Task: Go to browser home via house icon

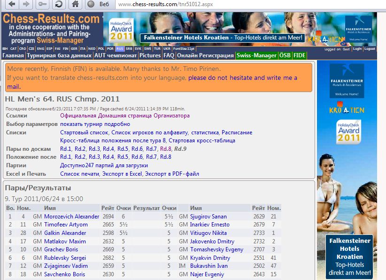Action: (x=74, y=4)
